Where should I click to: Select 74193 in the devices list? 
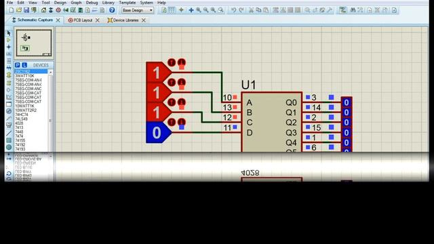coord(20,149)
